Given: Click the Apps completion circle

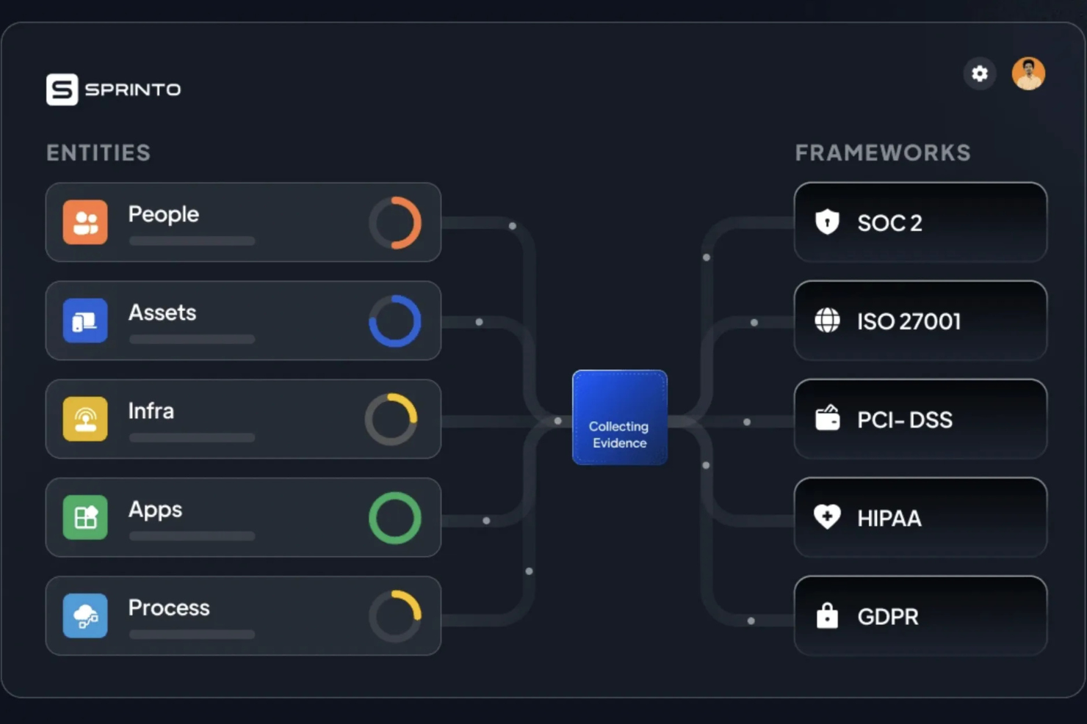Looking at the screenshot, I should 395,517.
